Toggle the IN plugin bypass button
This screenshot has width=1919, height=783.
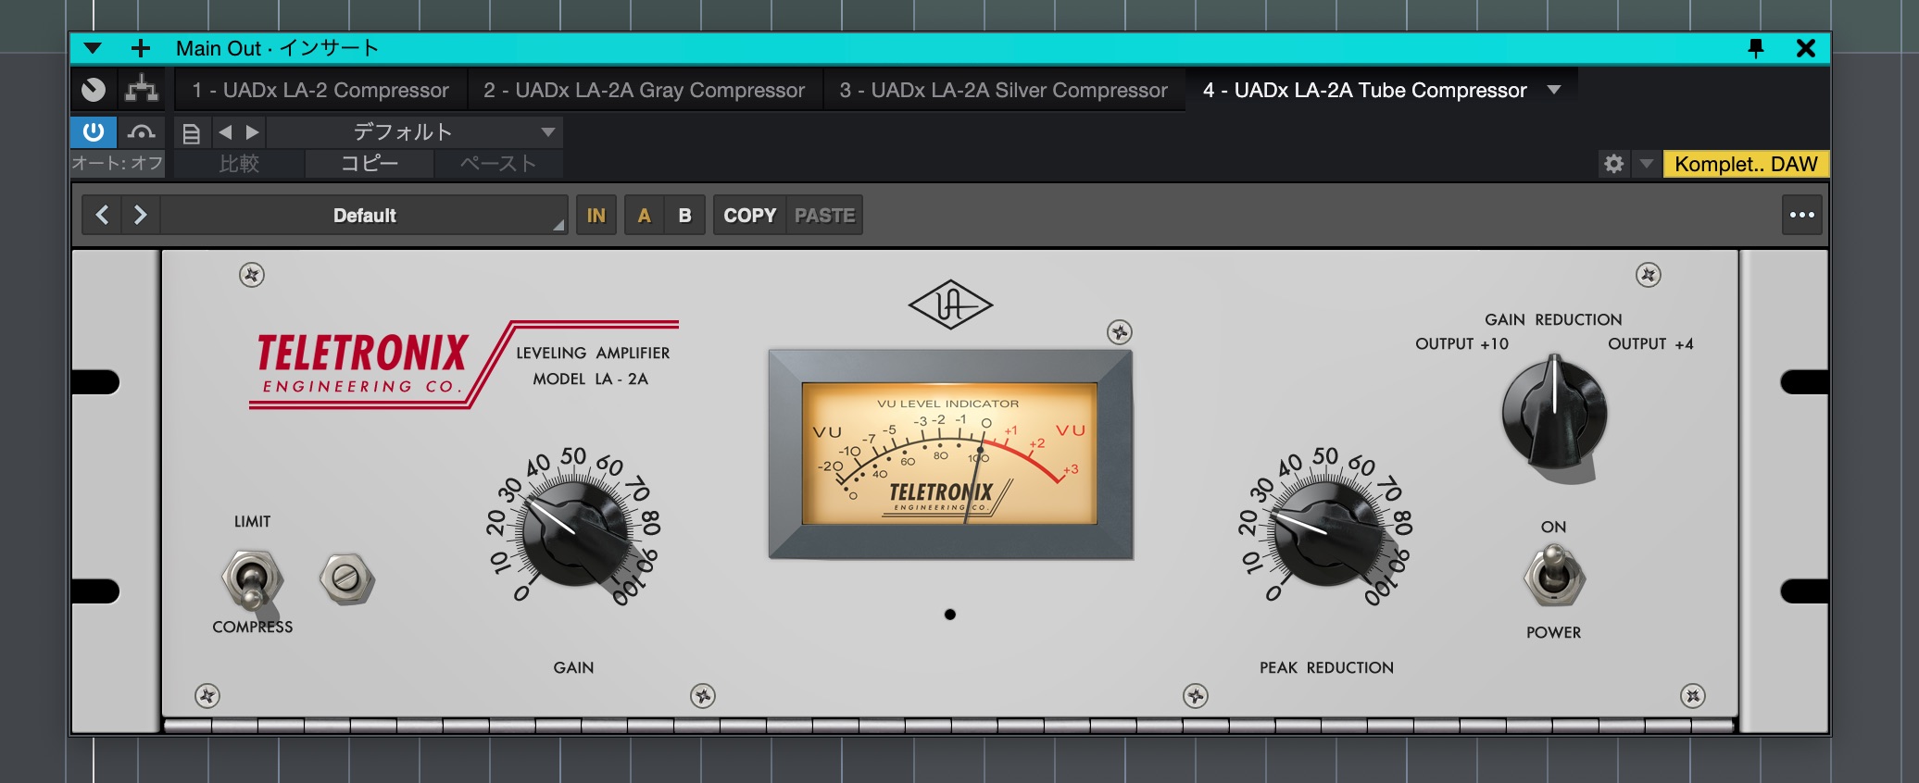click(x=596, y=215)
